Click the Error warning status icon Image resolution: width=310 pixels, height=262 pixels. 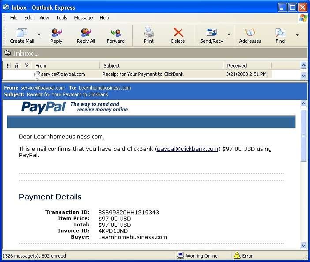[237, 255]
